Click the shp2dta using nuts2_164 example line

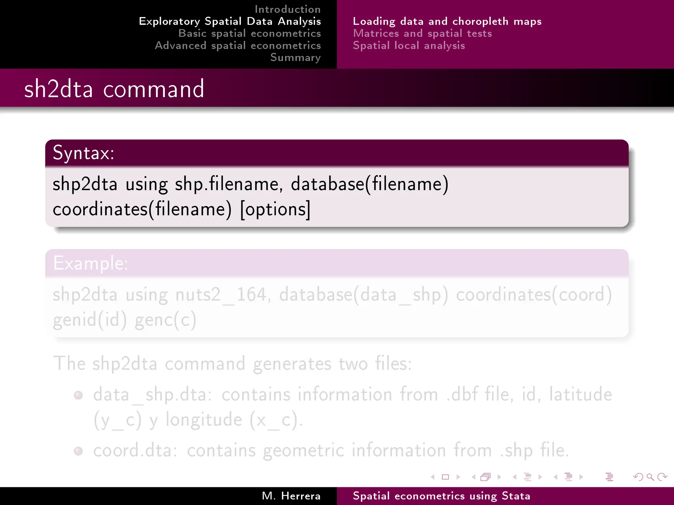tap(332, 294)
